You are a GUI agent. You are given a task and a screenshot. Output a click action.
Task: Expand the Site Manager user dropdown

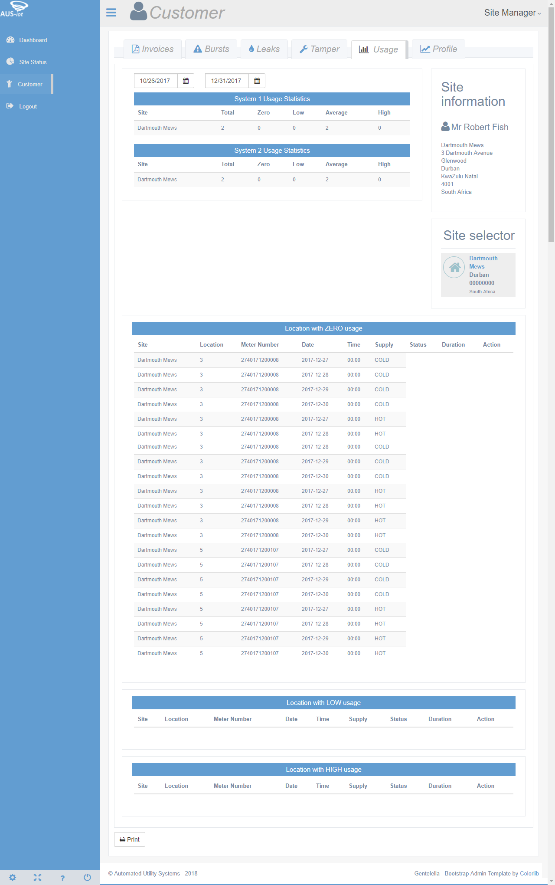click(512, 13)
